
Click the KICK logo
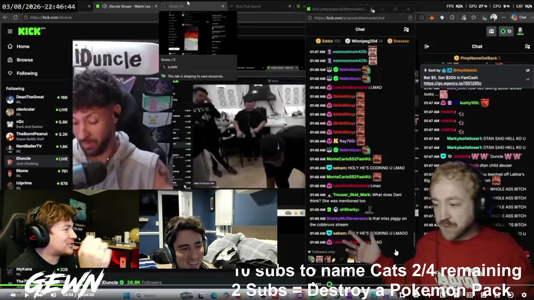click(x=29, y=31)
